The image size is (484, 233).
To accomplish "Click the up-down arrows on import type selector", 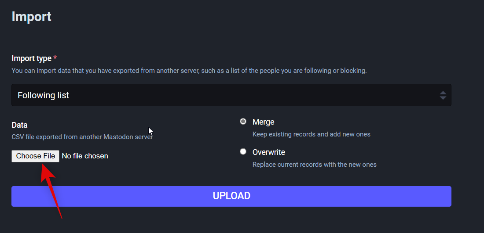I will (443, 95).
